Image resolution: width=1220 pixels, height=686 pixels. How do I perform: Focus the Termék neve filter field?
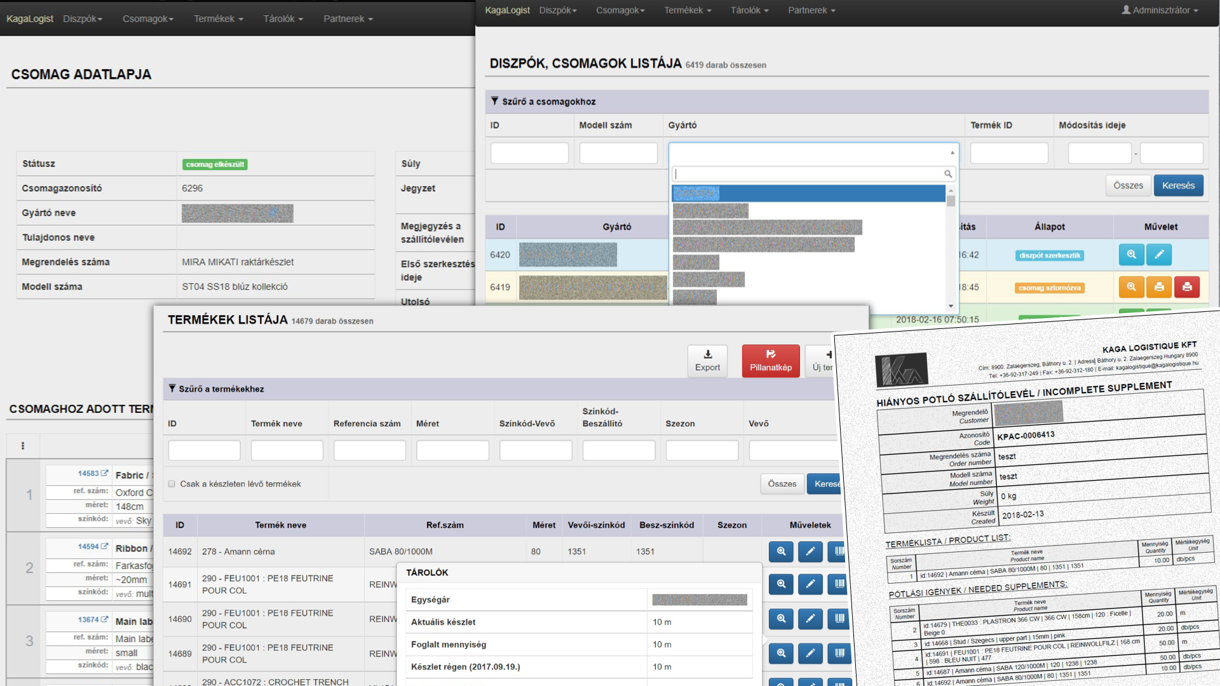pyautogui.click(x=287, y=450)
